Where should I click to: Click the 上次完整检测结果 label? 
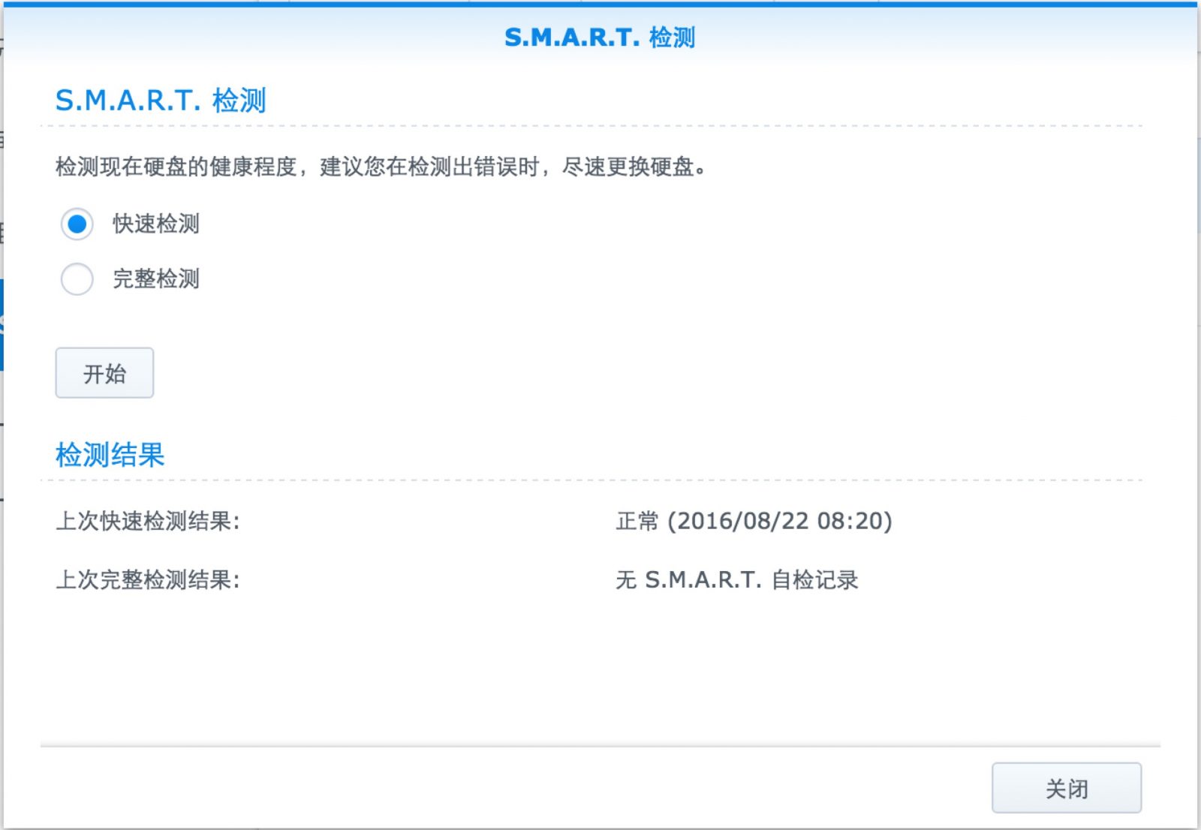[x=148, y=579]
